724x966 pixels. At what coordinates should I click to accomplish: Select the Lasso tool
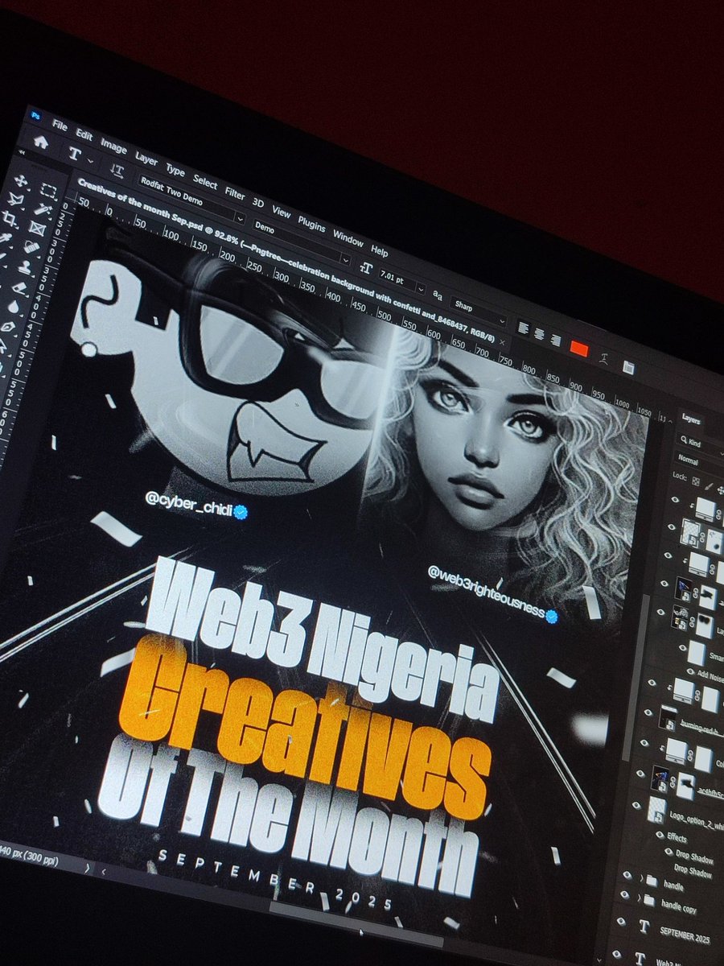point(17,199)
